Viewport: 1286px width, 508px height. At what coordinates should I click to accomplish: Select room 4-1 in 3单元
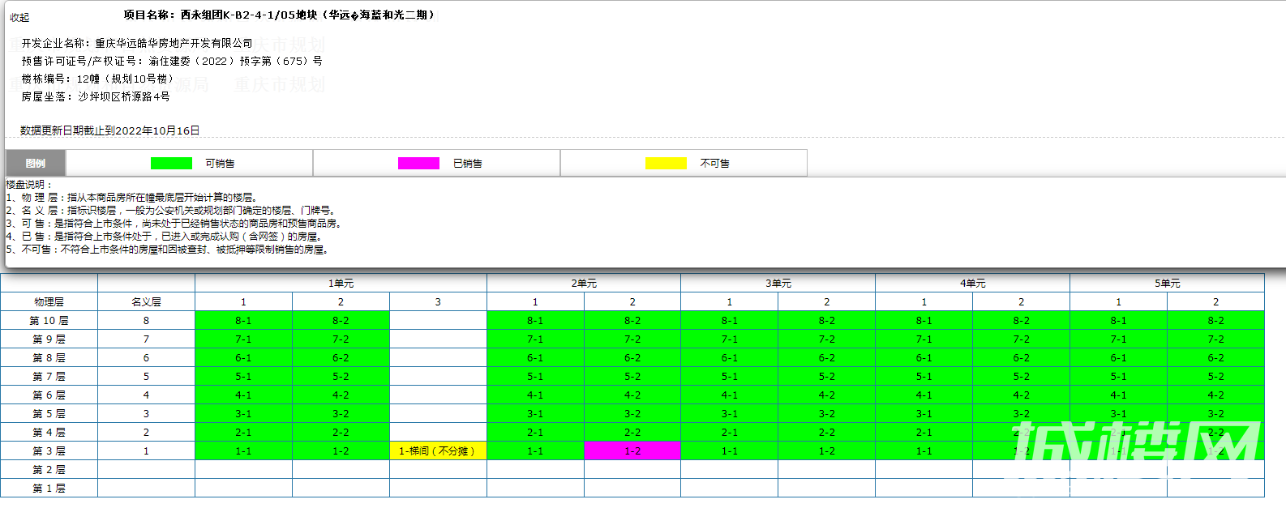[x=730, y=395]
